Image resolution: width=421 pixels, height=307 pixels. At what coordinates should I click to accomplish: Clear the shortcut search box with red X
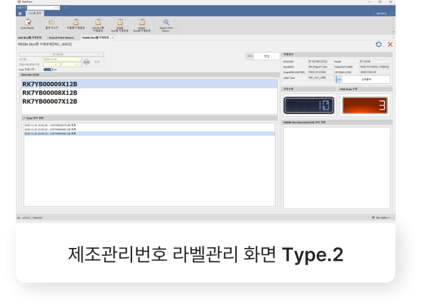coord(58,8)
